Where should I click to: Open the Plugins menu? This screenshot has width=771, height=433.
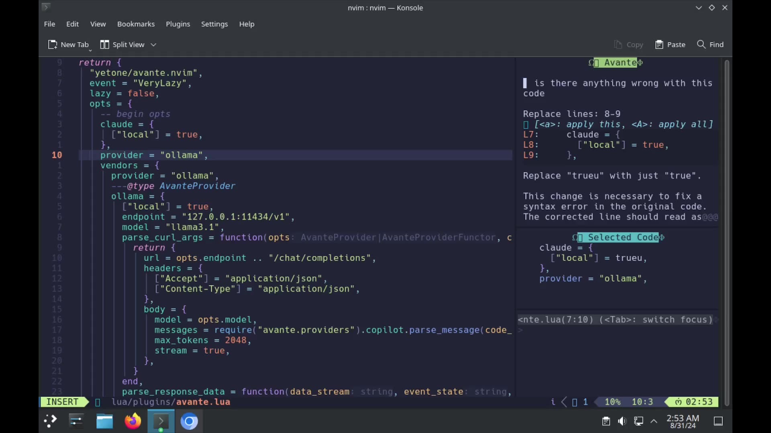point(178,24)
